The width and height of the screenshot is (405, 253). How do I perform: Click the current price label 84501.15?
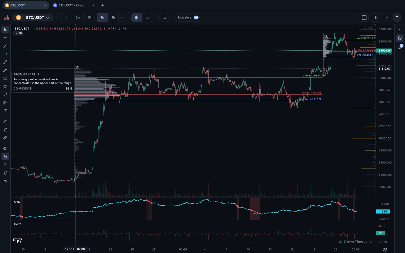click(384, 51)
